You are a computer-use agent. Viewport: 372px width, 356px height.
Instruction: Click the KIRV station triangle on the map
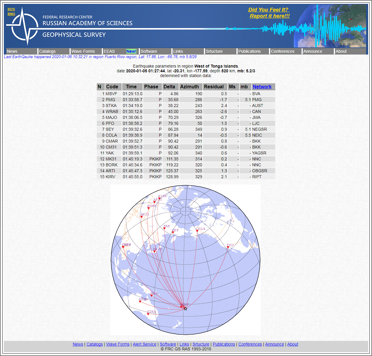tap(160, 199)
